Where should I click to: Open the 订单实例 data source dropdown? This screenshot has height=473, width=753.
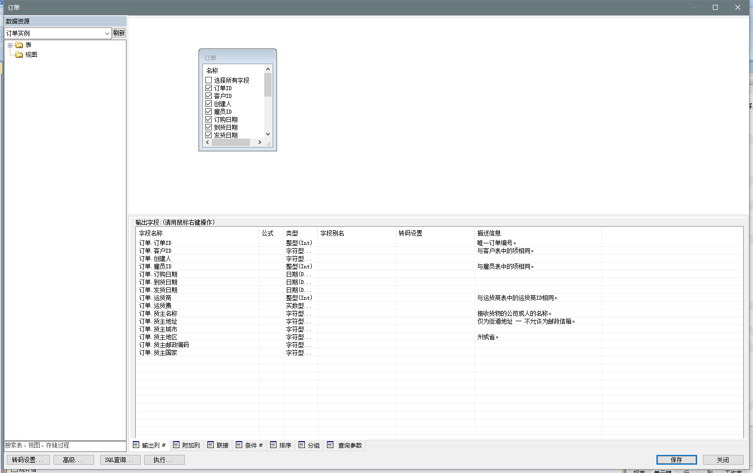pyautogui.click(x=107, y=33)
